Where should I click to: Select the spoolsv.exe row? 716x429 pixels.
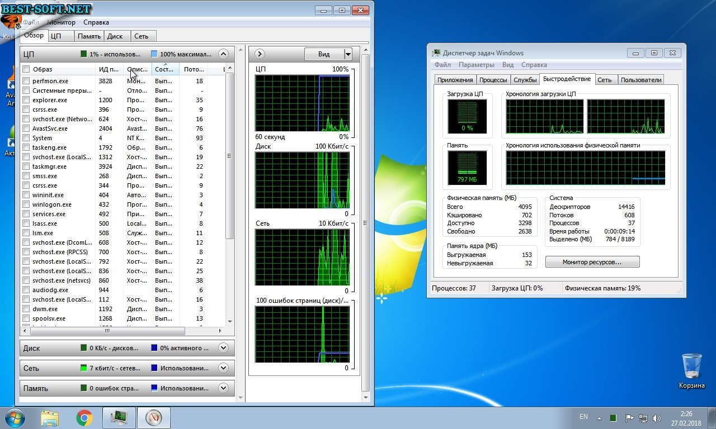coord(123,318)
